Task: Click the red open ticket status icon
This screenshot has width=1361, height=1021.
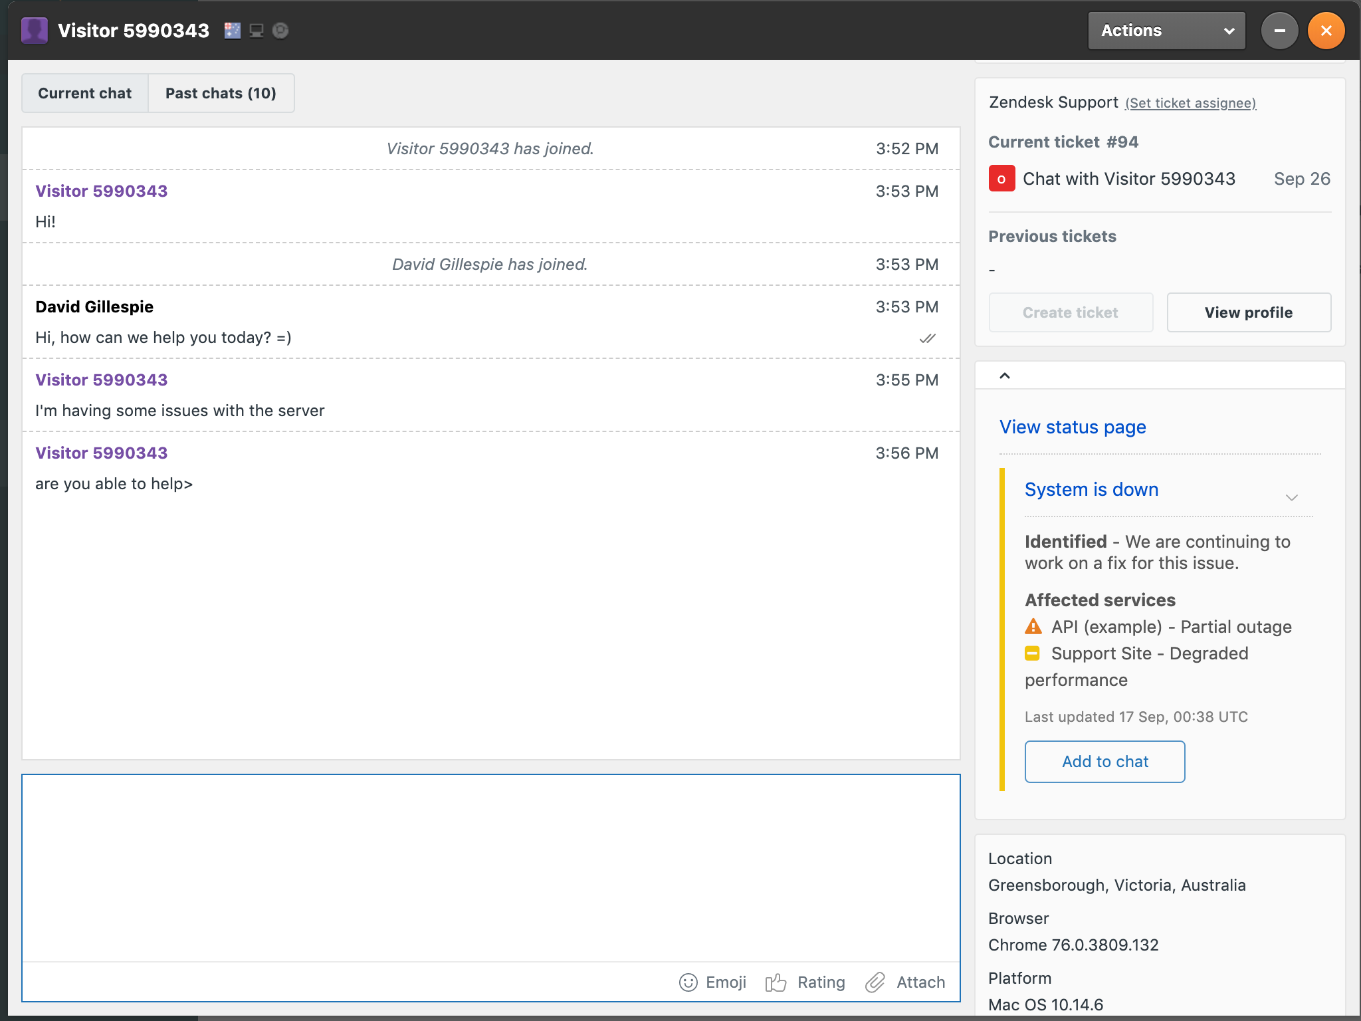Action: pyautogui.click(x=1001, y=179)
